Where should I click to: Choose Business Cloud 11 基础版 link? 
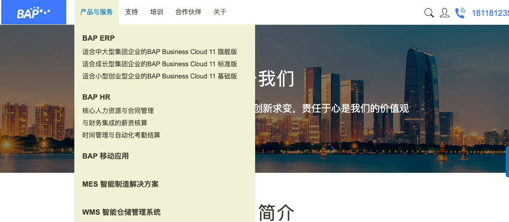click(160, 76)
